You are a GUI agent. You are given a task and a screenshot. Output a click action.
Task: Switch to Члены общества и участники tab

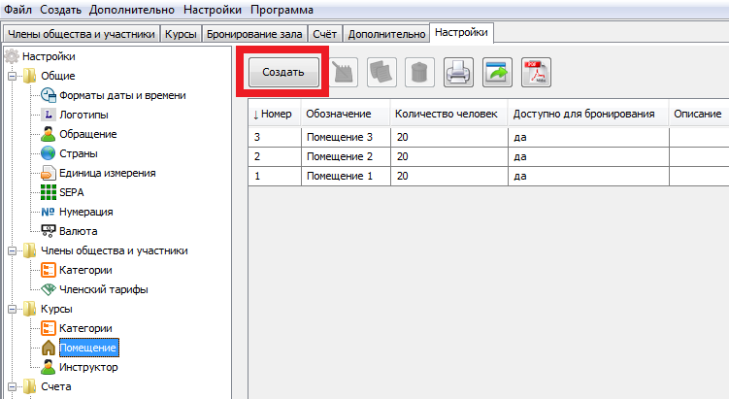pos(82,34)
